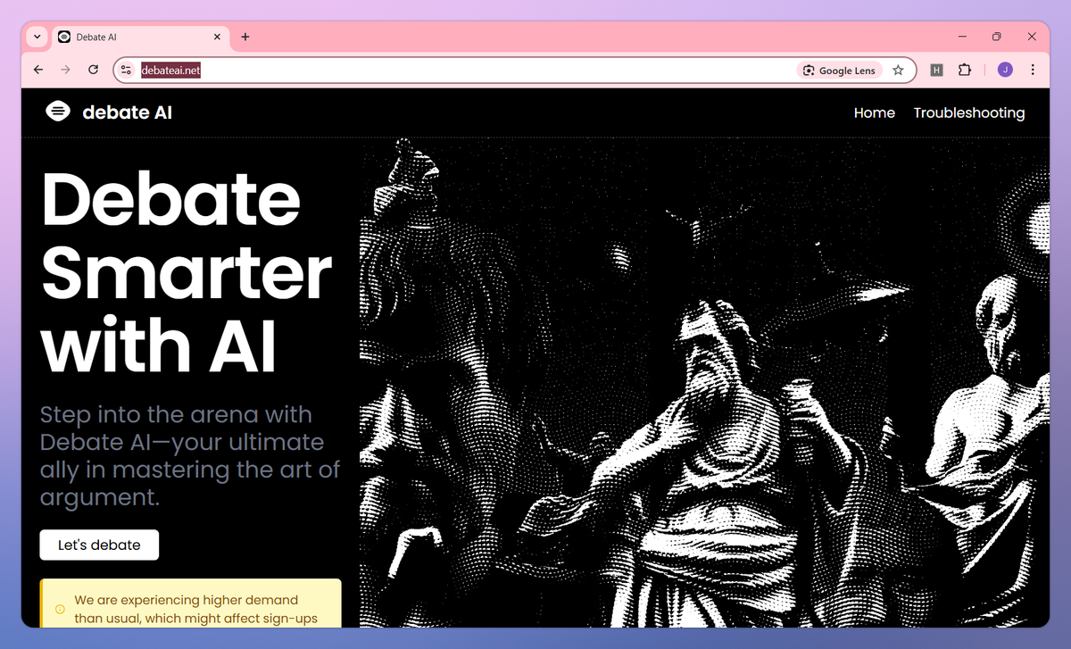This screenshot has width=1071, height=649.
Task: Click the Let's debate button
Action: pos(99,545)
